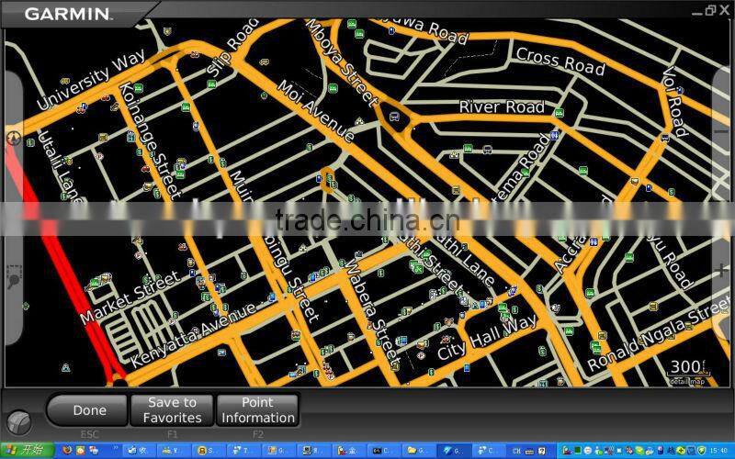Zoom in the map with plus

[722, 270]
